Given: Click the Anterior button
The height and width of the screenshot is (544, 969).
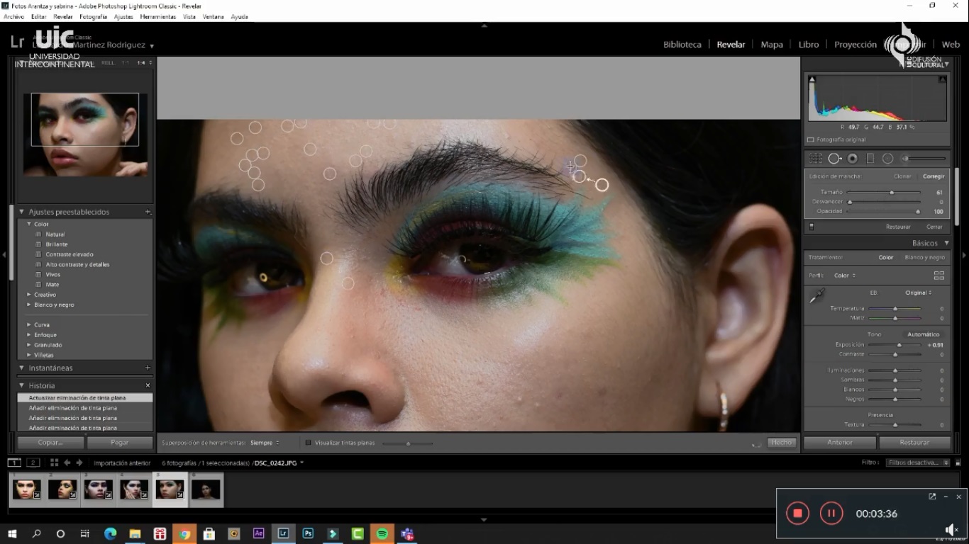Looking at the screenshot, I should coord(840,442).
